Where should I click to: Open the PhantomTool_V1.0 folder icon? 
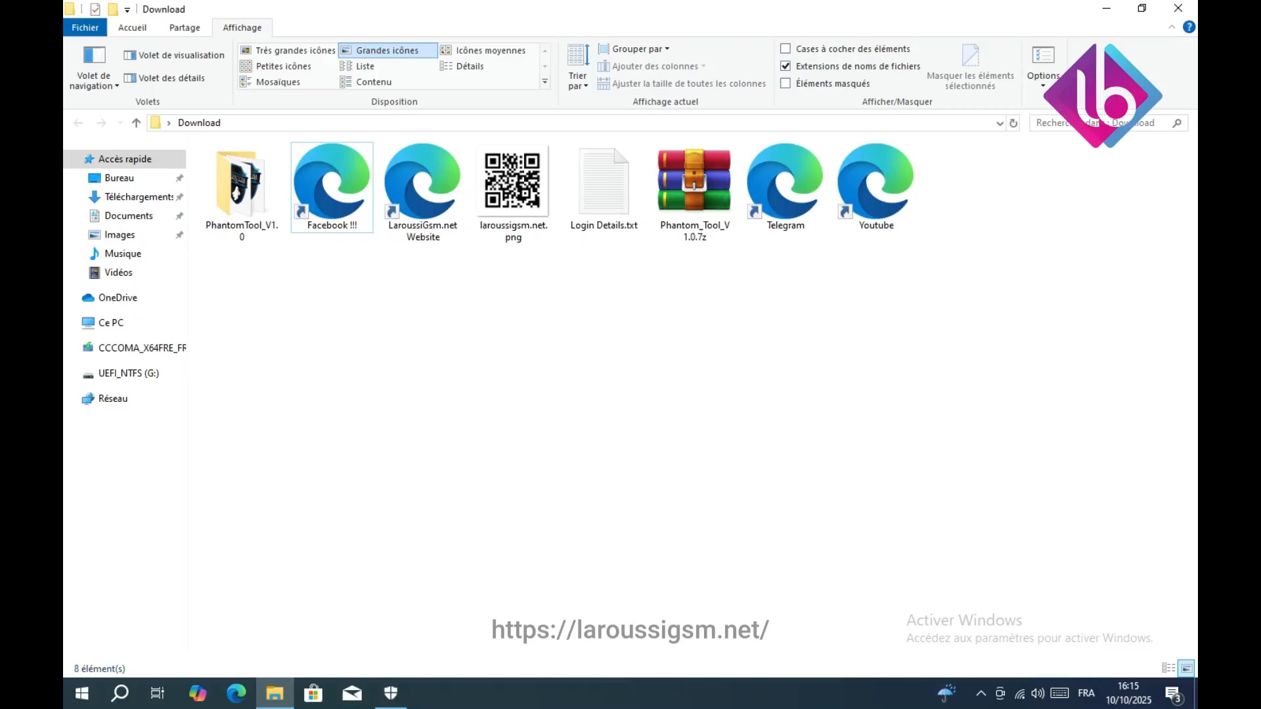click(x=242, y=183)
